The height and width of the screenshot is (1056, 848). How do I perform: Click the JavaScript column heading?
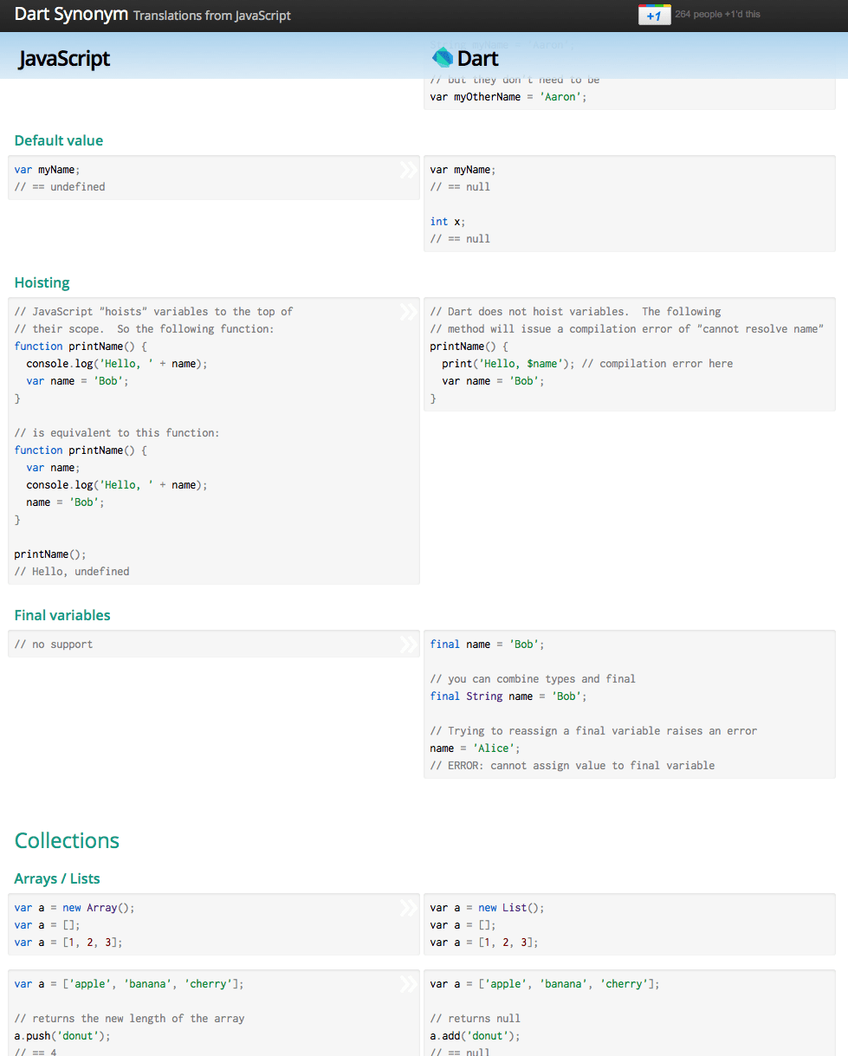click(x=64, y=58)
